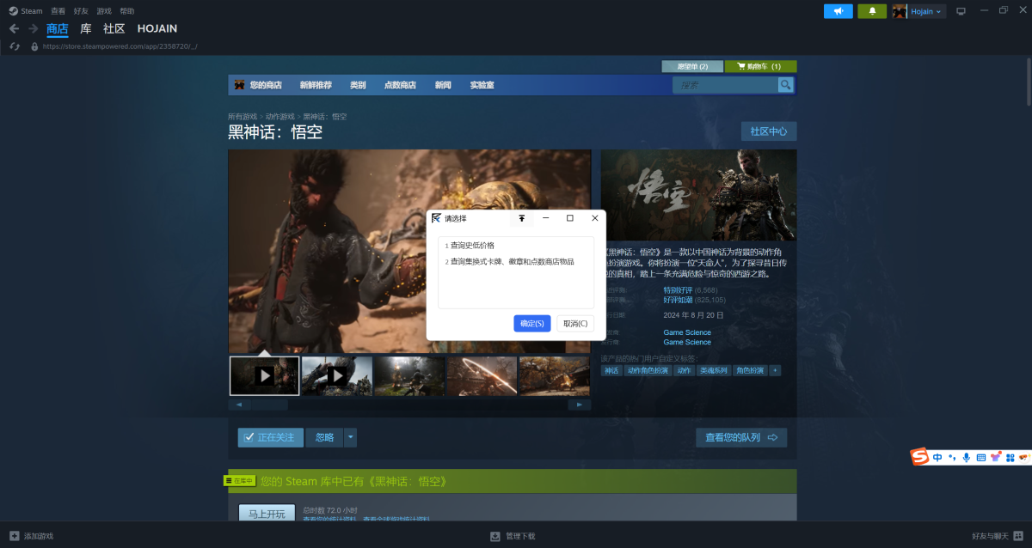
Task: Click the 类魂系列 tag
Action: pyautogui.click(x=714, y=370)
